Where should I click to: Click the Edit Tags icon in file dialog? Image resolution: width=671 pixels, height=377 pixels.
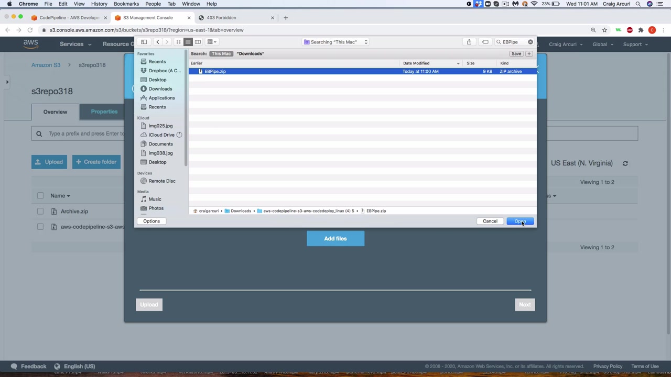point(485,42)
